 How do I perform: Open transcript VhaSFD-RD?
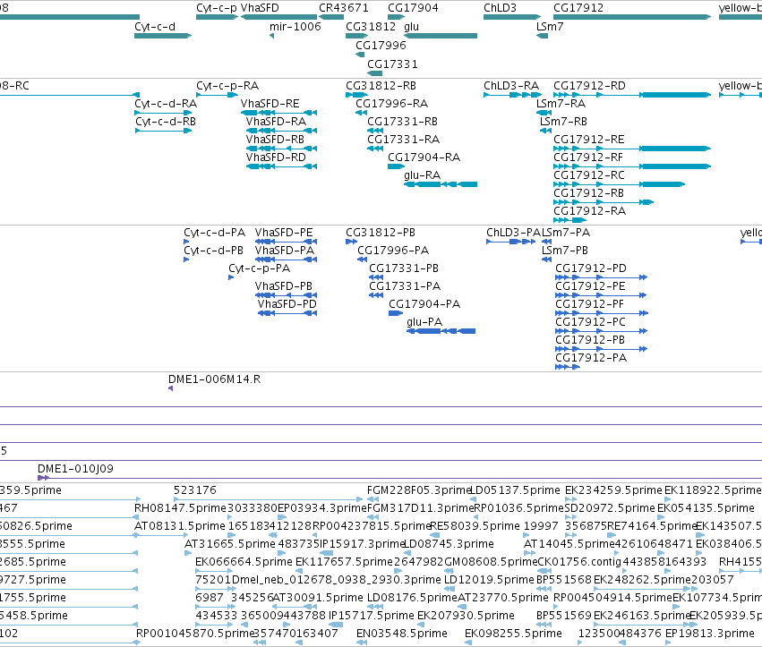282,166
